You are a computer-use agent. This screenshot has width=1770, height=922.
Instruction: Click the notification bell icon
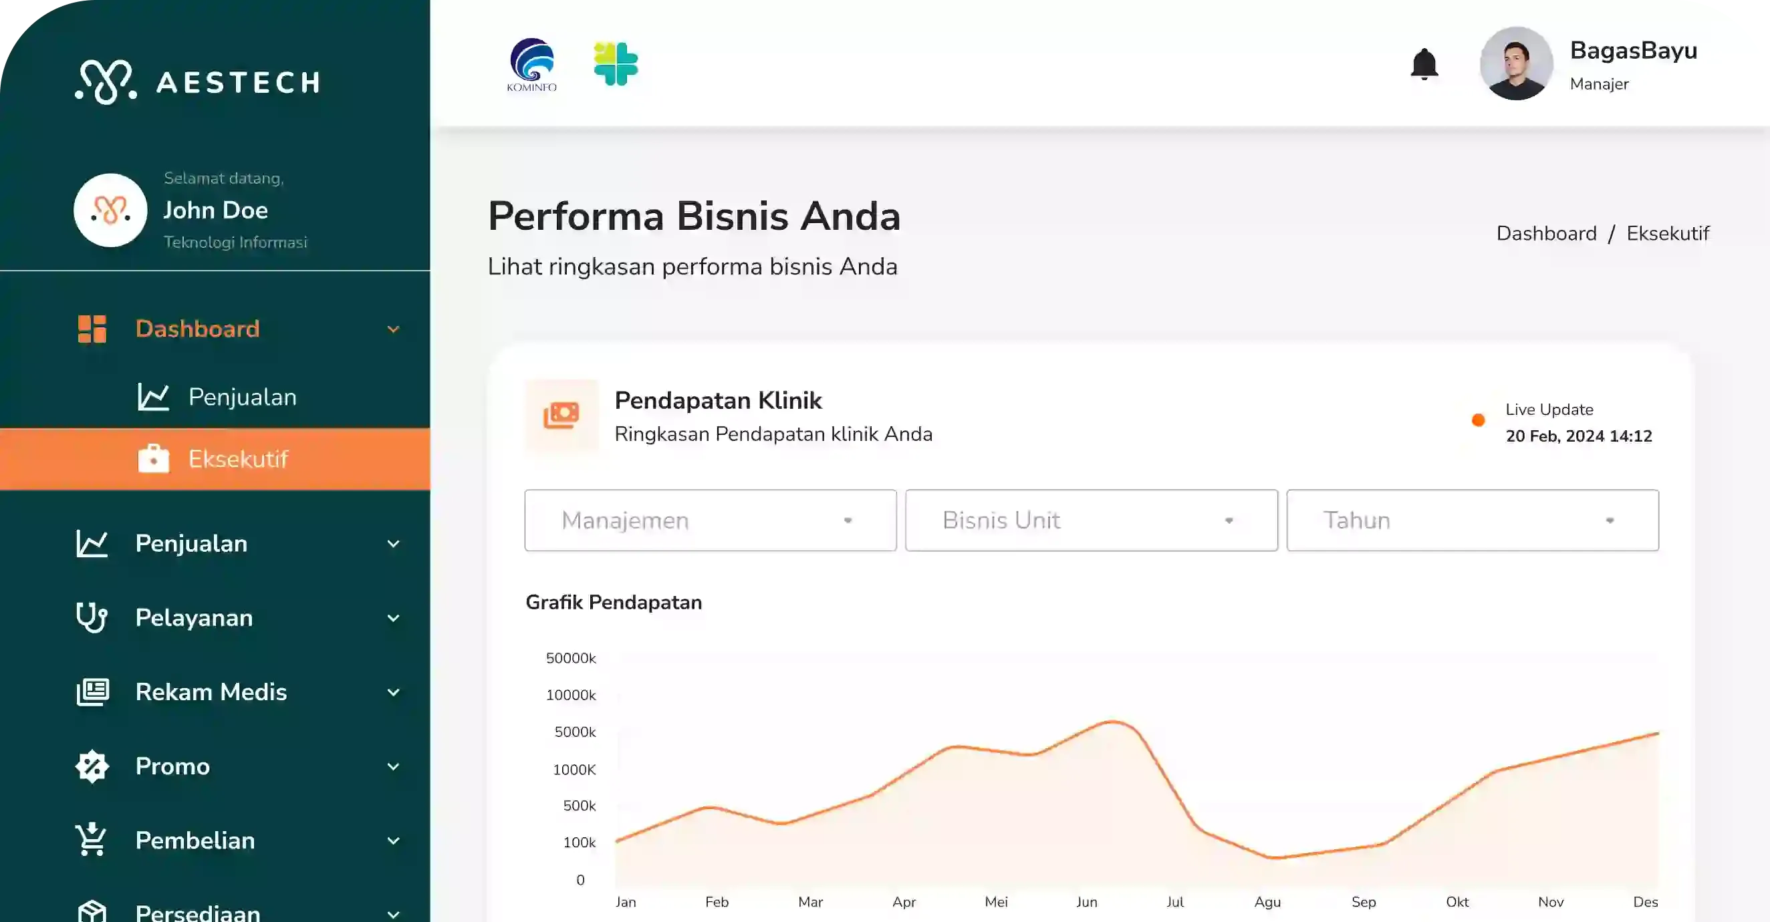pos(1424,64)
